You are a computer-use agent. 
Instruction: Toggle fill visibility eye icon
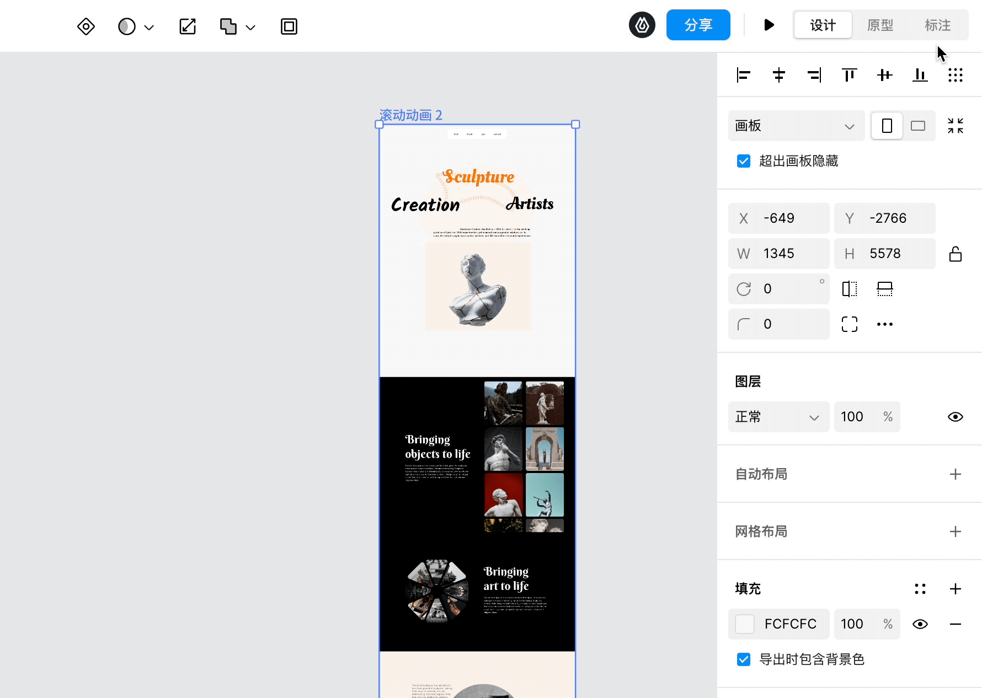(920, 624)
